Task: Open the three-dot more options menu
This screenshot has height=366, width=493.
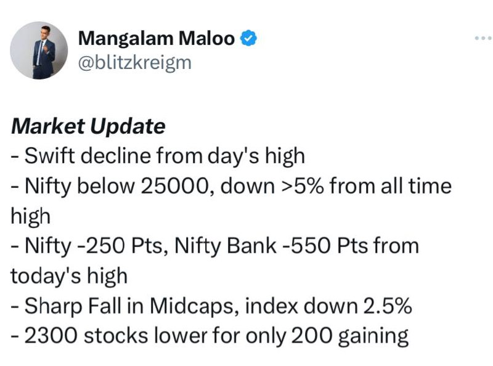Action: click(483, 38)
